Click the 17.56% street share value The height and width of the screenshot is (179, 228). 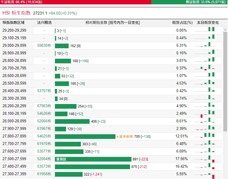[x=181, y=159]
